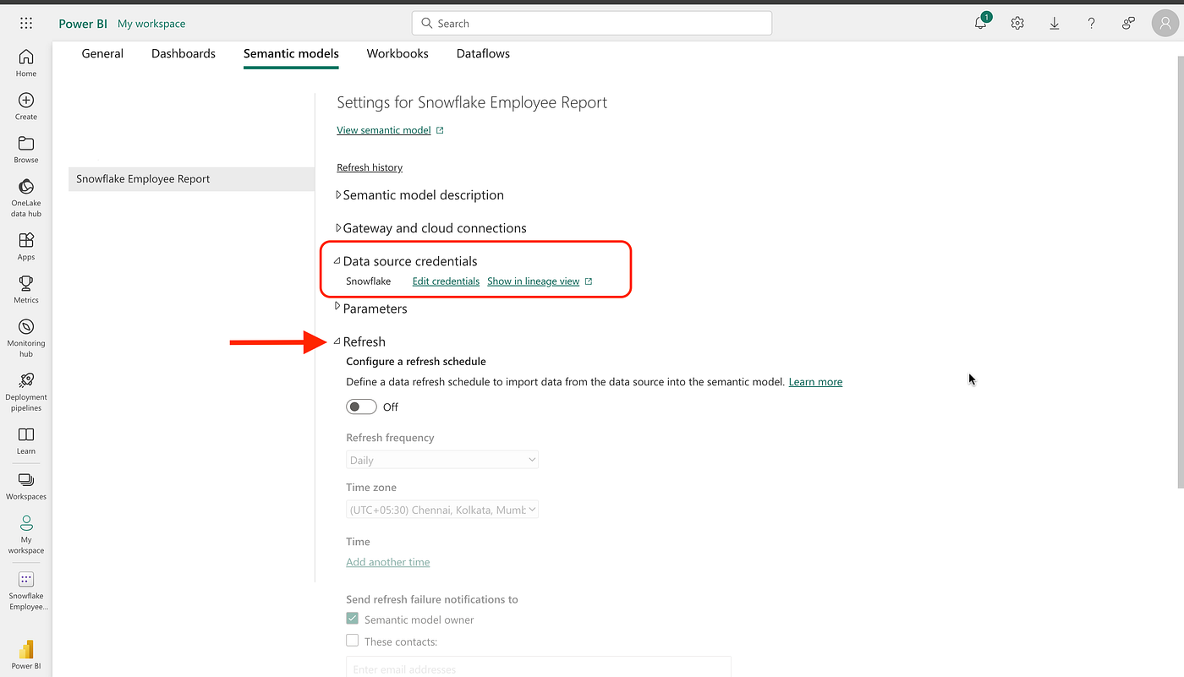Click the download icon in header
Screen dimensions: 1184x677
tap(1055, 24)
